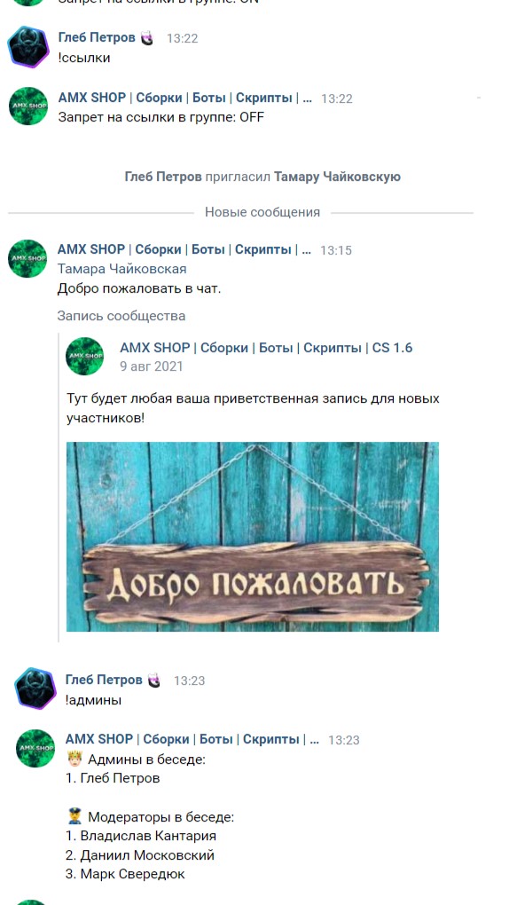Open the community post title AMX SHOP CS 1.6
Viewport: 509px width, 905px height.
coord(266,348)
